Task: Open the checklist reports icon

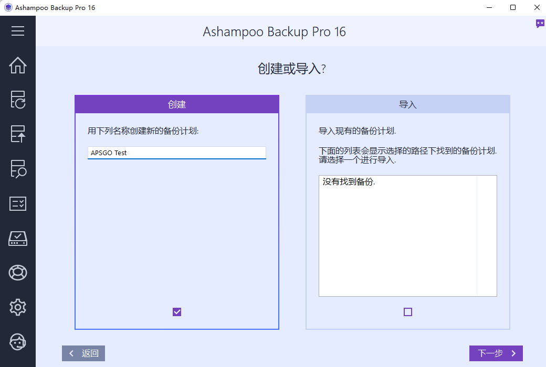Action: [18, 203]
